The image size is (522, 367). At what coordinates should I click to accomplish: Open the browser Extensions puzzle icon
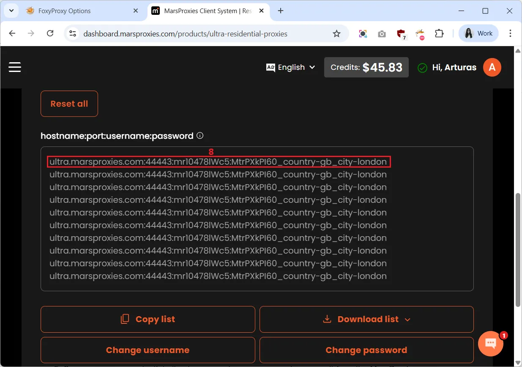[440, 33]
